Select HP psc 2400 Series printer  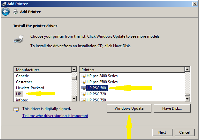[x=102, y=76]
